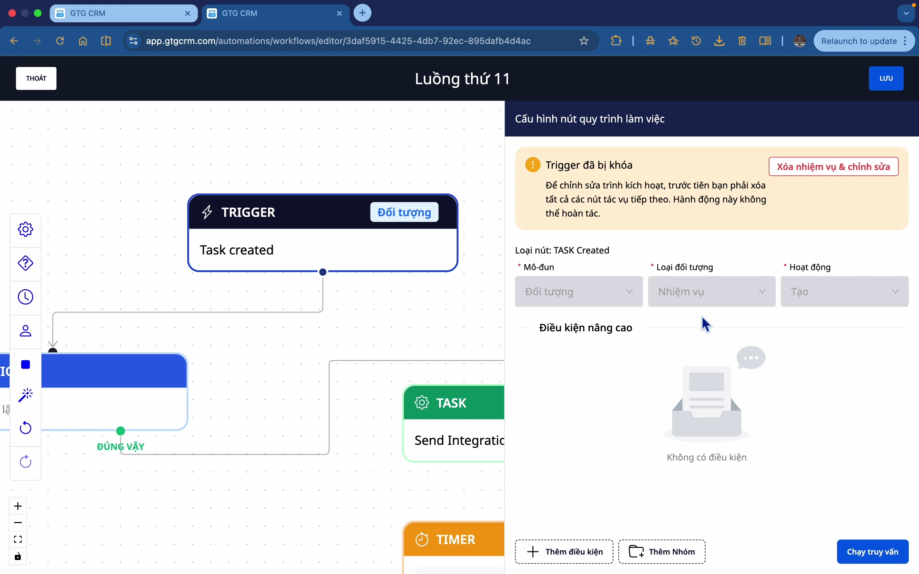Screen dimensions: 919x574
Task: Click Thêm điều kiện button
Action: click(x=564, y=552)
